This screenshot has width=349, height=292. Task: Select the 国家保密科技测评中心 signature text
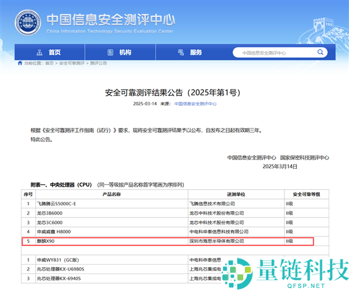(304, 158)
